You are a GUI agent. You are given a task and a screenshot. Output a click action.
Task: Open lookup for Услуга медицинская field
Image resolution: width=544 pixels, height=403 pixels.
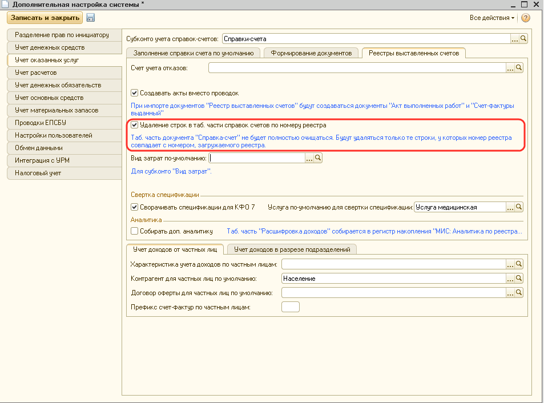pyautogui.click(x=519, y=207)
